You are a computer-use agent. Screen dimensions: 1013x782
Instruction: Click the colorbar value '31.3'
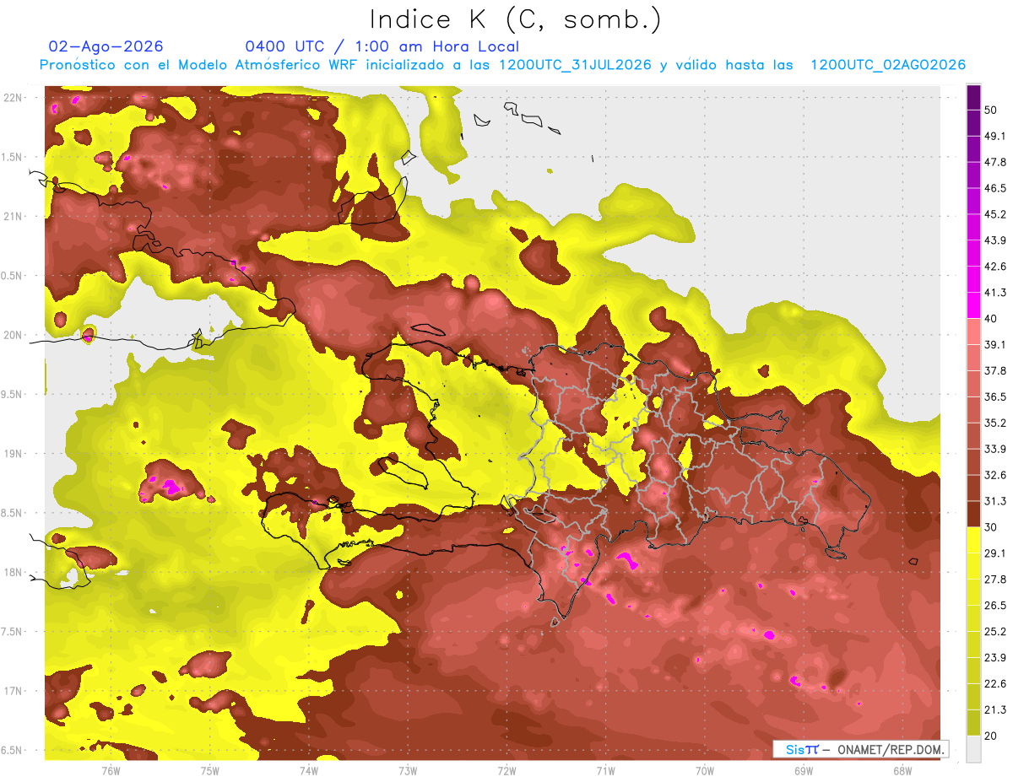pos(995,501)
